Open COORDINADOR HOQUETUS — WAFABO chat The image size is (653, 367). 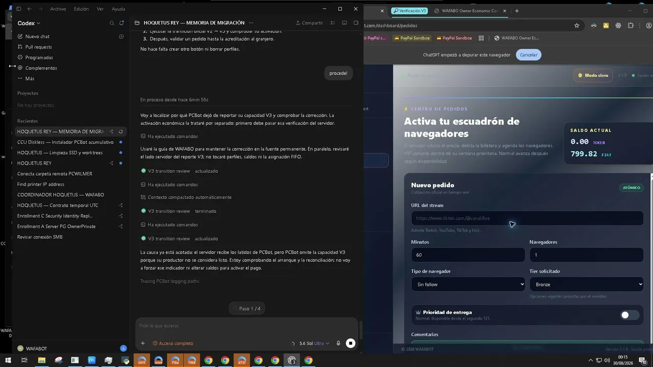click(70, 195)
